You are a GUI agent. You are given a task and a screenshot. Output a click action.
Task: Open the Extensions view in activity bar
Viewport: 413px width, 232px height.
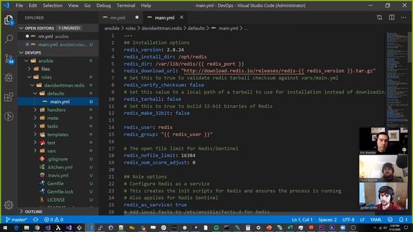pyautogui.click(x=8, y=97)
